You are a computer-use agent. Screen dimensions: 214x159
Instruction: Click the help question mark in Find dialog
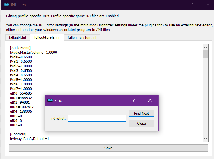134,100
